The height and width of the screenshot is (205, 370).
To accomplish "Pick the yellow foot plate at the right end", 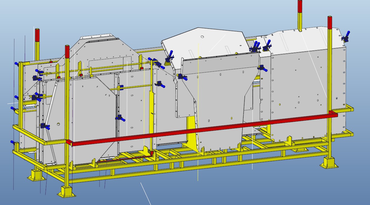I will 329,162.
